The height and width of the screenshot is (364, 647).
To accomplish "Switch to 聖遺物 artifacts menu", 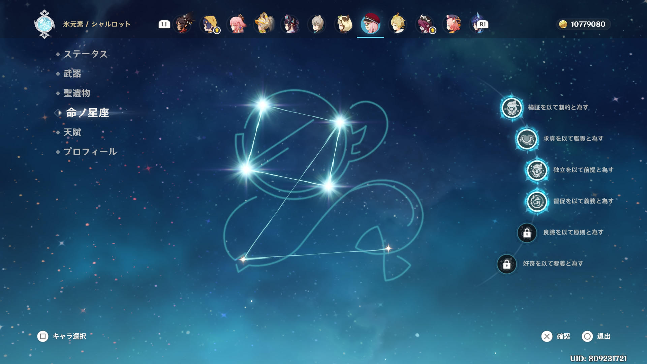I will (x=76, y=93).
